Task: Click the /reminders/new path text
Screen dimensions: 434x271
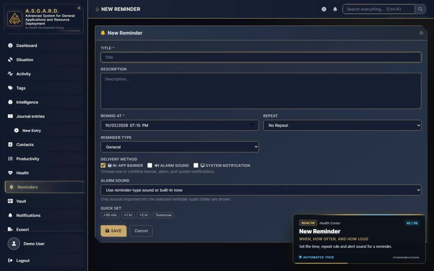Action: [x=406, y=257]
